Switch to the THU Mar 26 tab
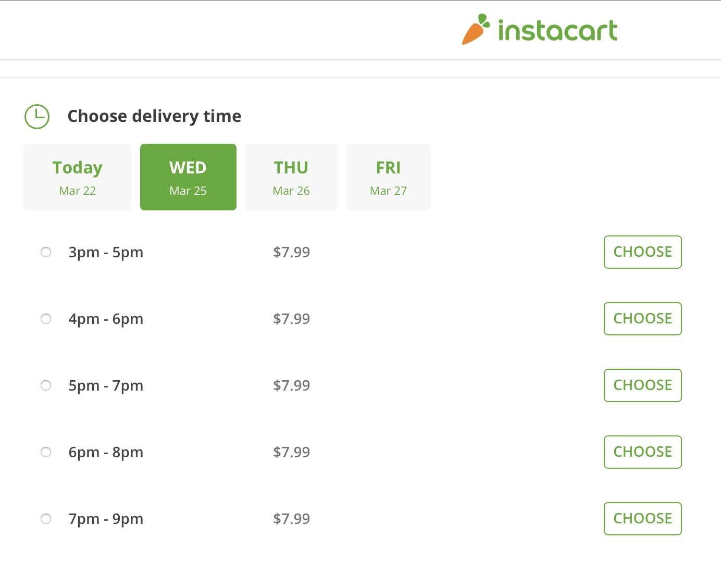 [291, 177]
